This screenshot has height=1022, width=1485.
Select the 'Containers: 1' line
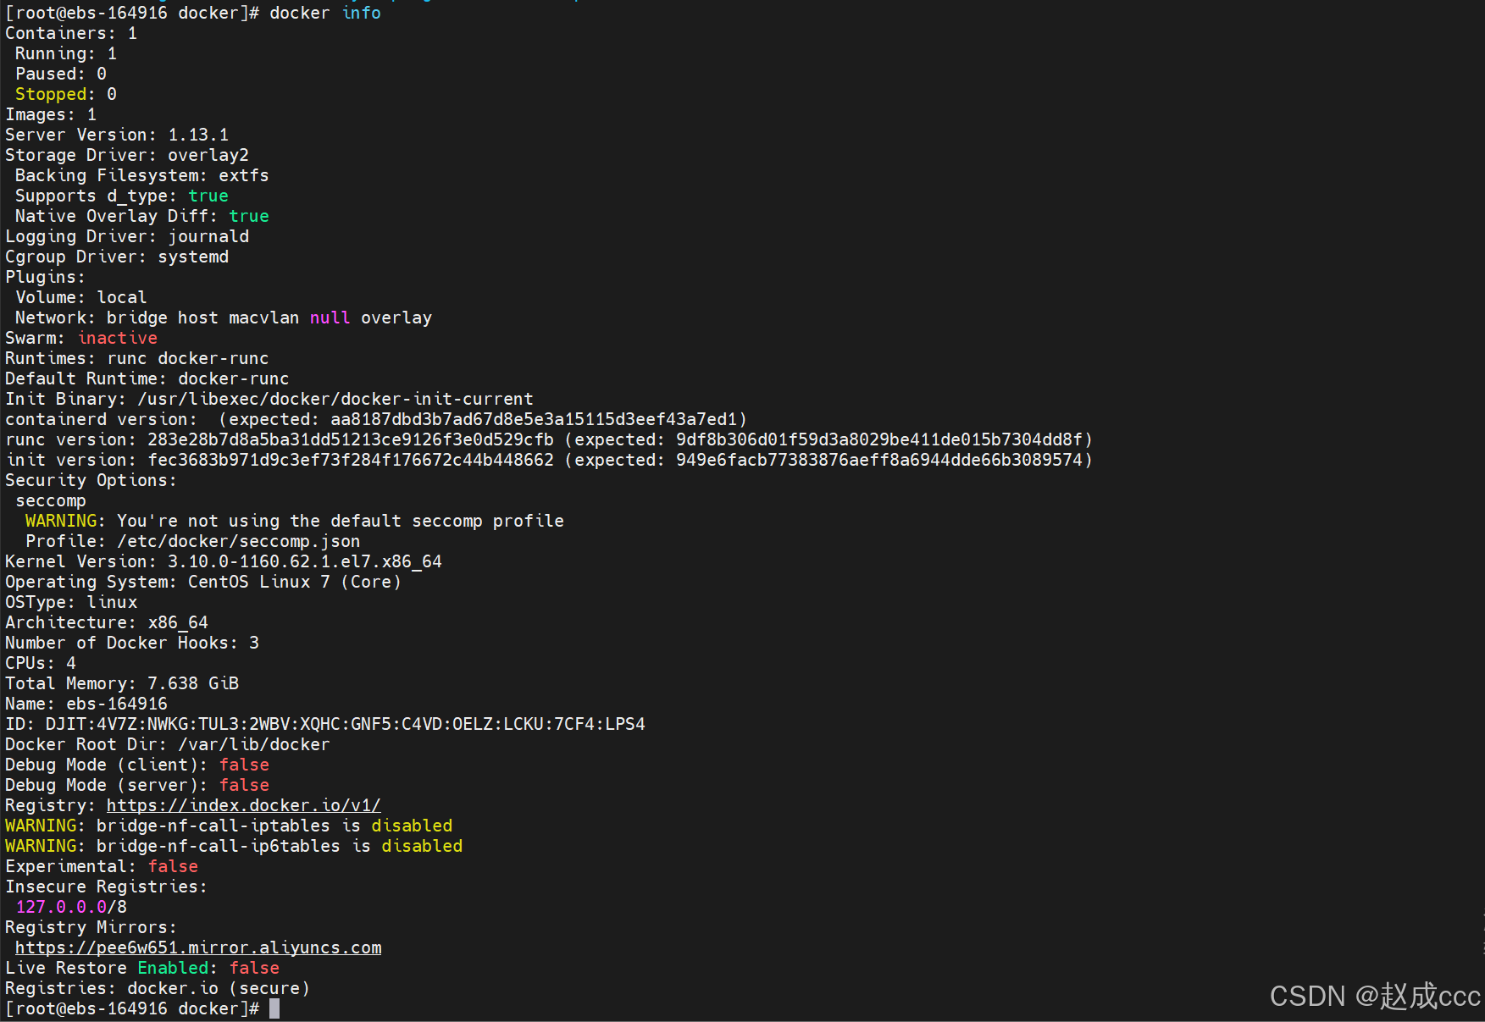click(x=71, y=33)
